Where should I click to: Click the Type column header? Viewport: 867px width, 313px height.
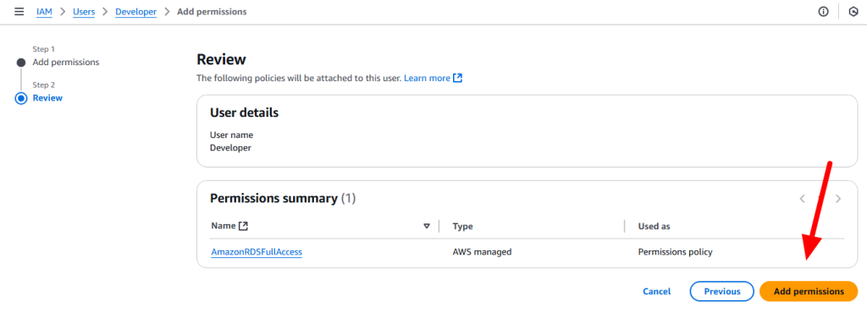pos(462,227)
